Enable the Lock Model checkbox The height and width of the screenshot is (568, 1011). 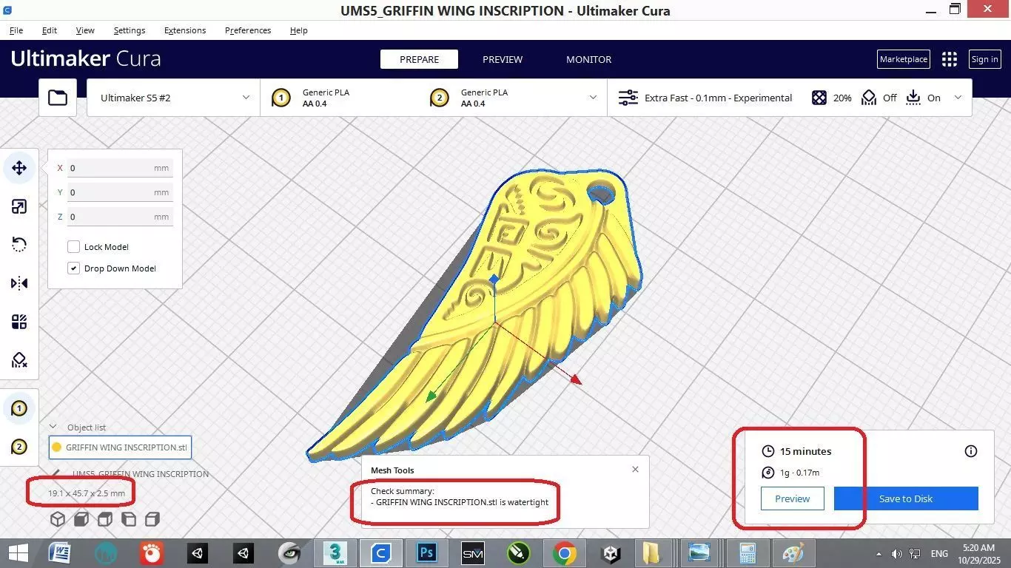click(74, 247)
